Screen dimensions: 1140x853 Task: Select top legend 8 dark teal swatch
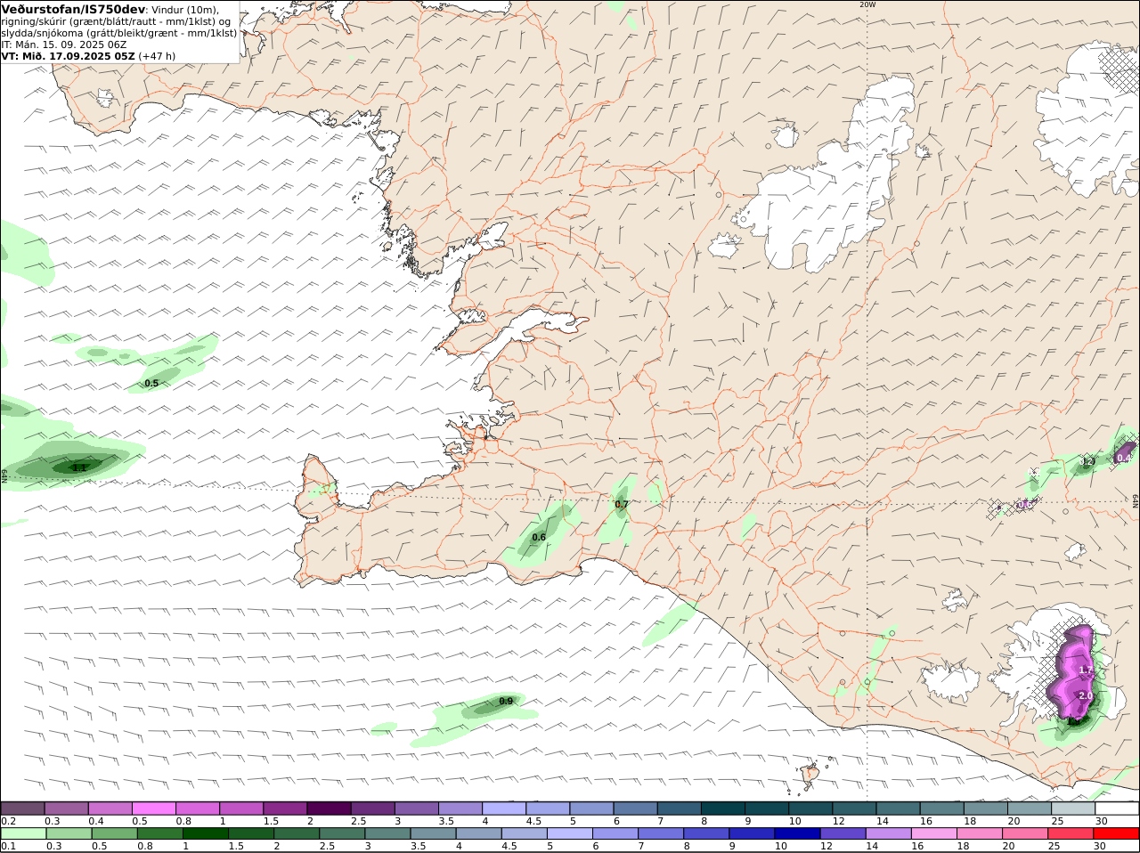coord(722,808)
